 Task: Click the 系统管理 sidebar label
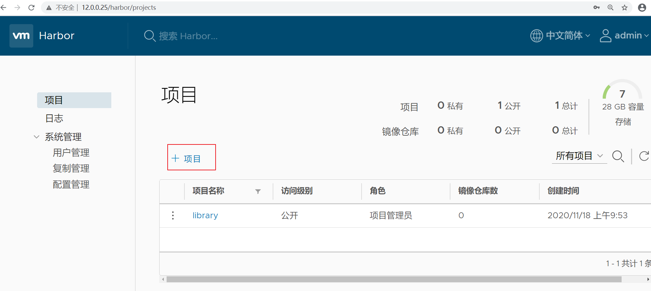[x=63, y=137]
